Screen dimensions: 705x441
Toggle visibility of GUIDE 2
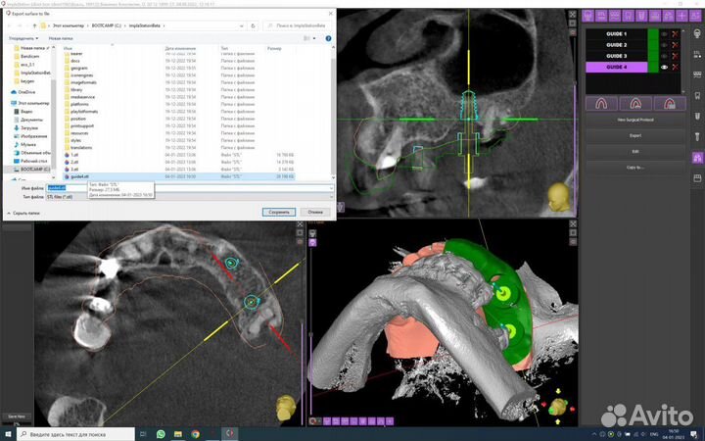664,45
